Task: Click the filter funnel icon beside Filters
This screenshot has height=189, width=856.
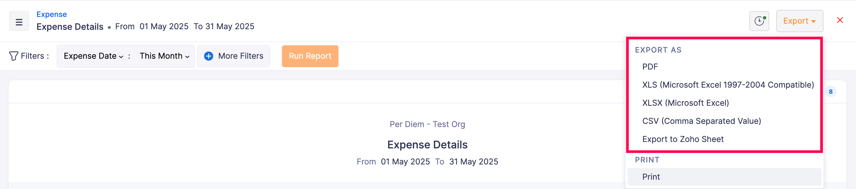Action: [x=13, y=56]
